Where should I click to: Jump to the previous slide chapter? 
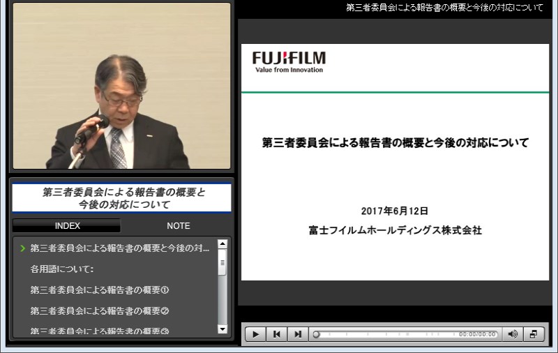pos(276,334)
